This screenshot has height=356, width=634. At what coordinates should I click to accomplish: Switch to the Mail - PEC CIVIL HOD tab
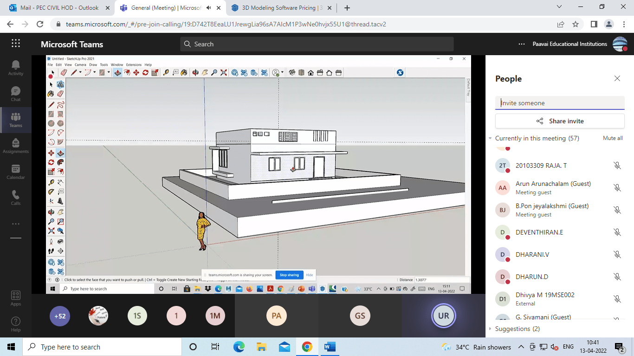[x=59, y=8]
